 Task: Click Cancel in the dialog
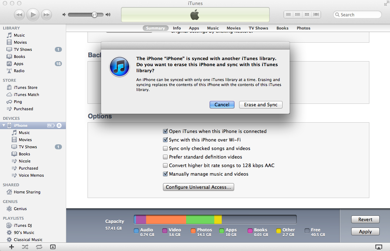[222, 105]
